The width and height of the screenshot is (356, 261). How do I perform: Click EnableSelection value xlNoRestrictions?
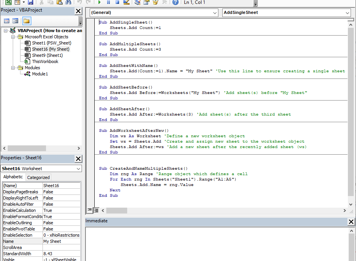pyautogui.click(x=61, y=235)
